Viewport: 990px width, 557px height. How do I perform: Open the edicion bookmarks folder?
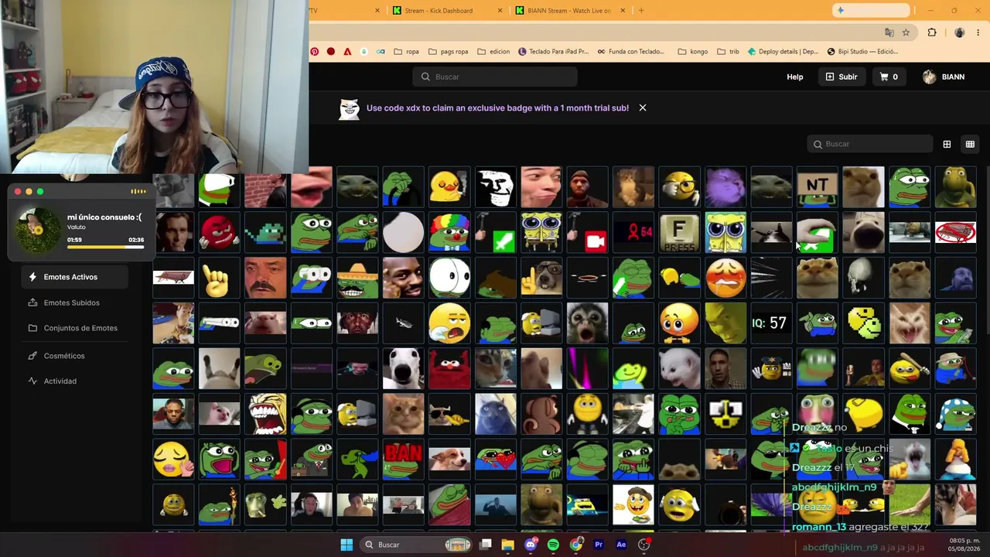pos(493,52)
